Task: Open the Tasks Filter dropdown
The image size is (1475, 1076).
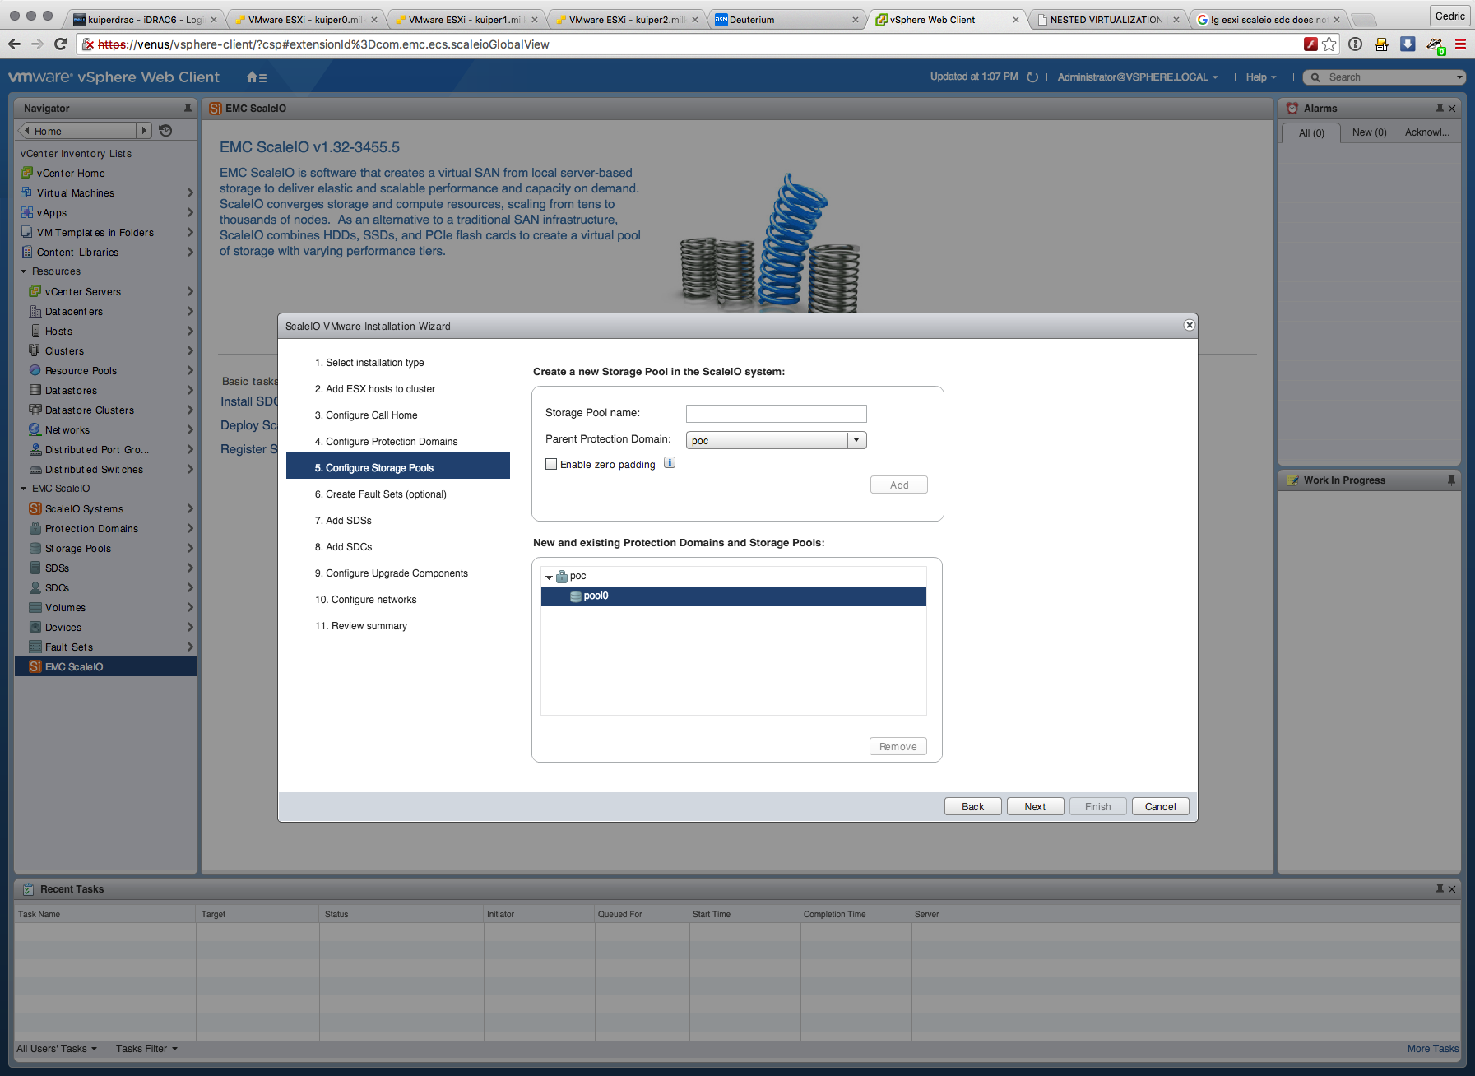Action: (146, 1049)
